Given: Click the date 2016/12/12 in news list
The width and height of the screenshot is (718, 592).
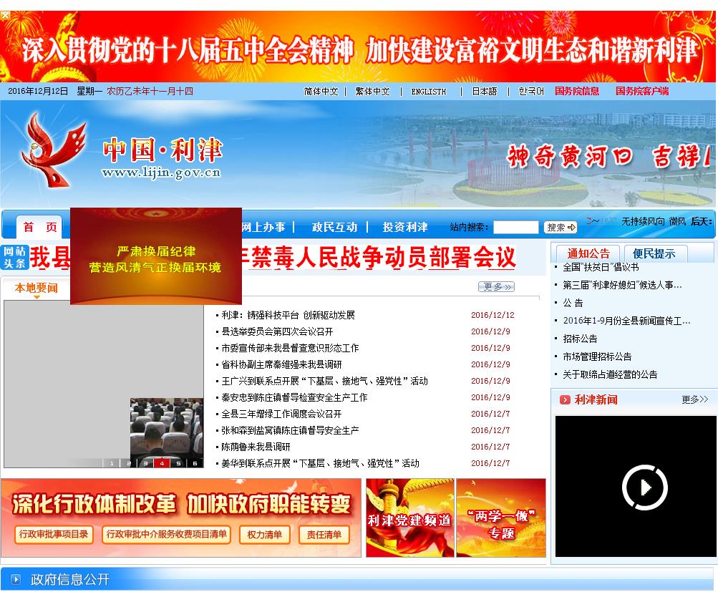Looking at the screenshot, I should coord(493,315).
